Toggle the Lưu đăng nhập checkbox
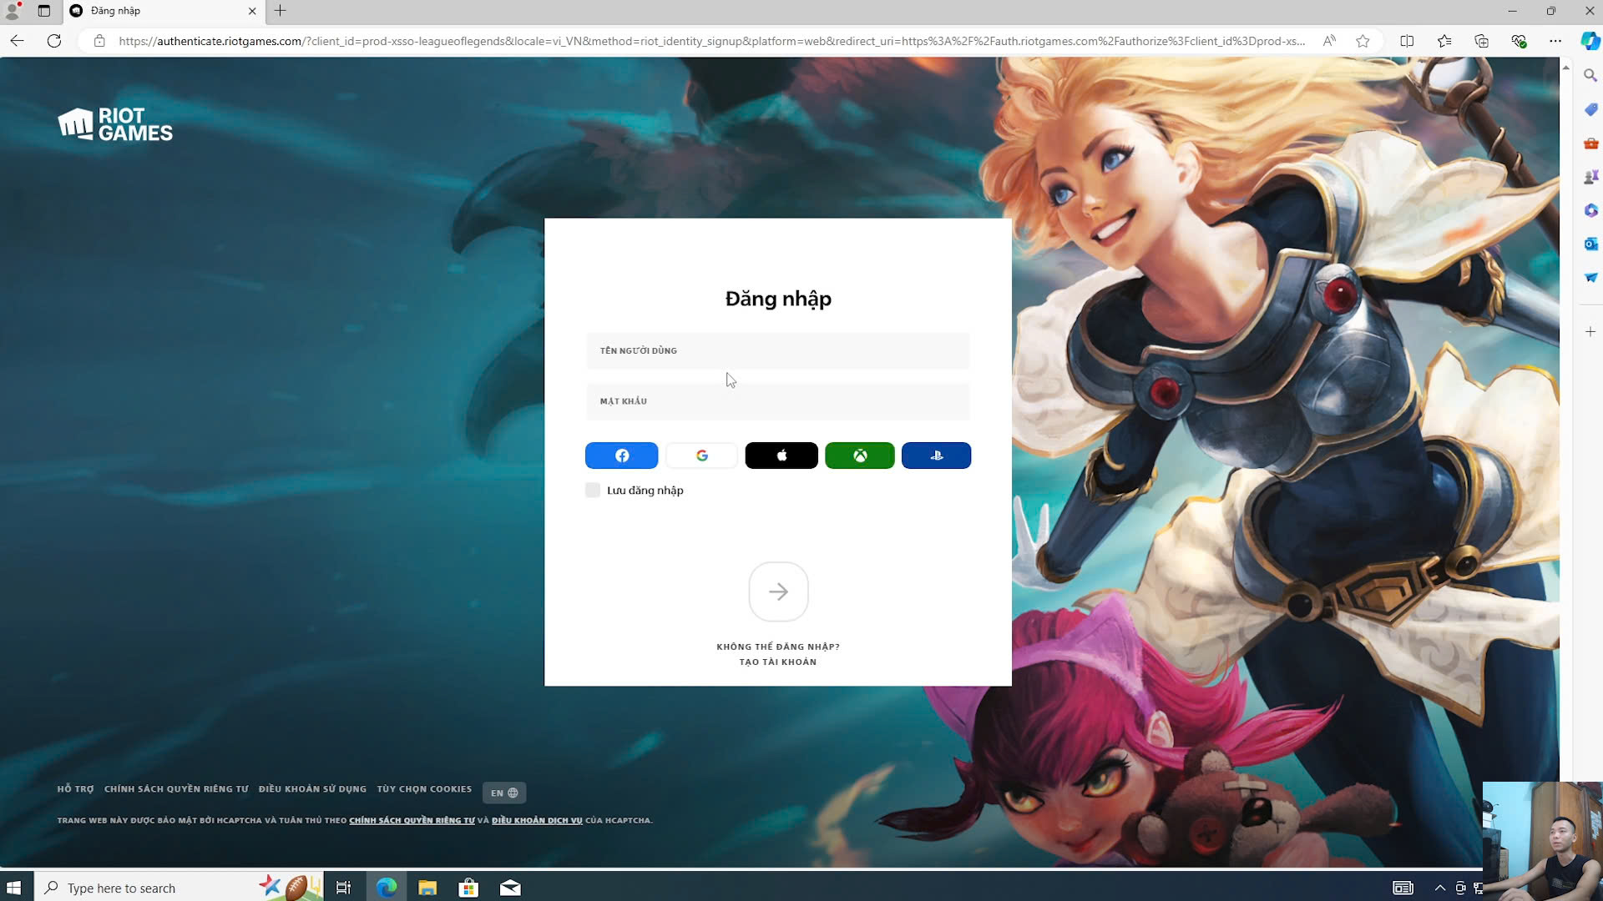Image resolution: width=1603 pixels, height=901 pixels. (593, 491)
